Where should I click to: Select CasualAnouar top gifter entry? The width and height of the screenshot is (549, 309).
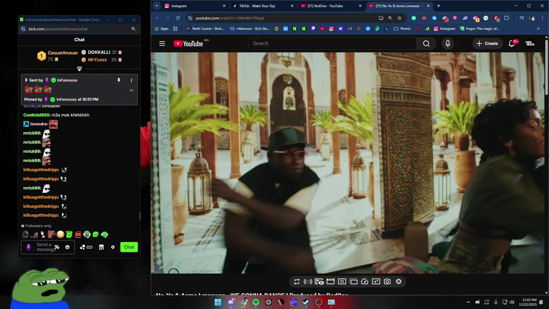57,56
